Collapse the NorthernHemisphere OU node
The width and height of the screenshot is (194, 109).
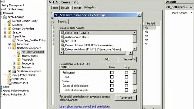[9, 48]
